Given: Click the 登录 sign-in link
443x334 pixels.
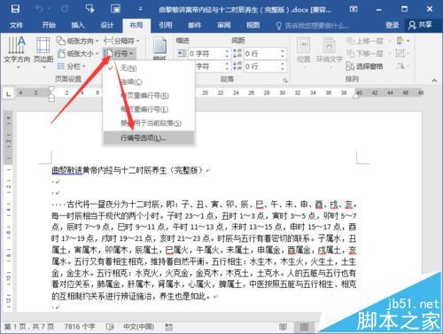Looking at the screenshot, I should 392,26.
